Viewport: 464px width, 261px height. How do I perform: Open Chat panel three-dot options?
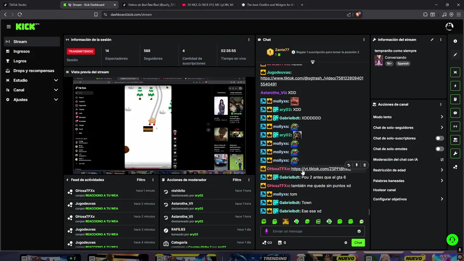pyautogui.click(x=364, y=40)
